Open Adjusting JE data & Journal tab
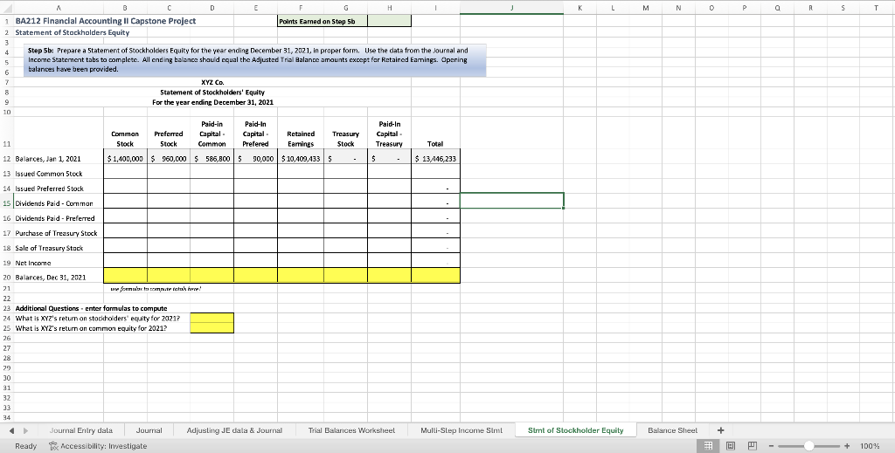 click(x=234, y=430)
